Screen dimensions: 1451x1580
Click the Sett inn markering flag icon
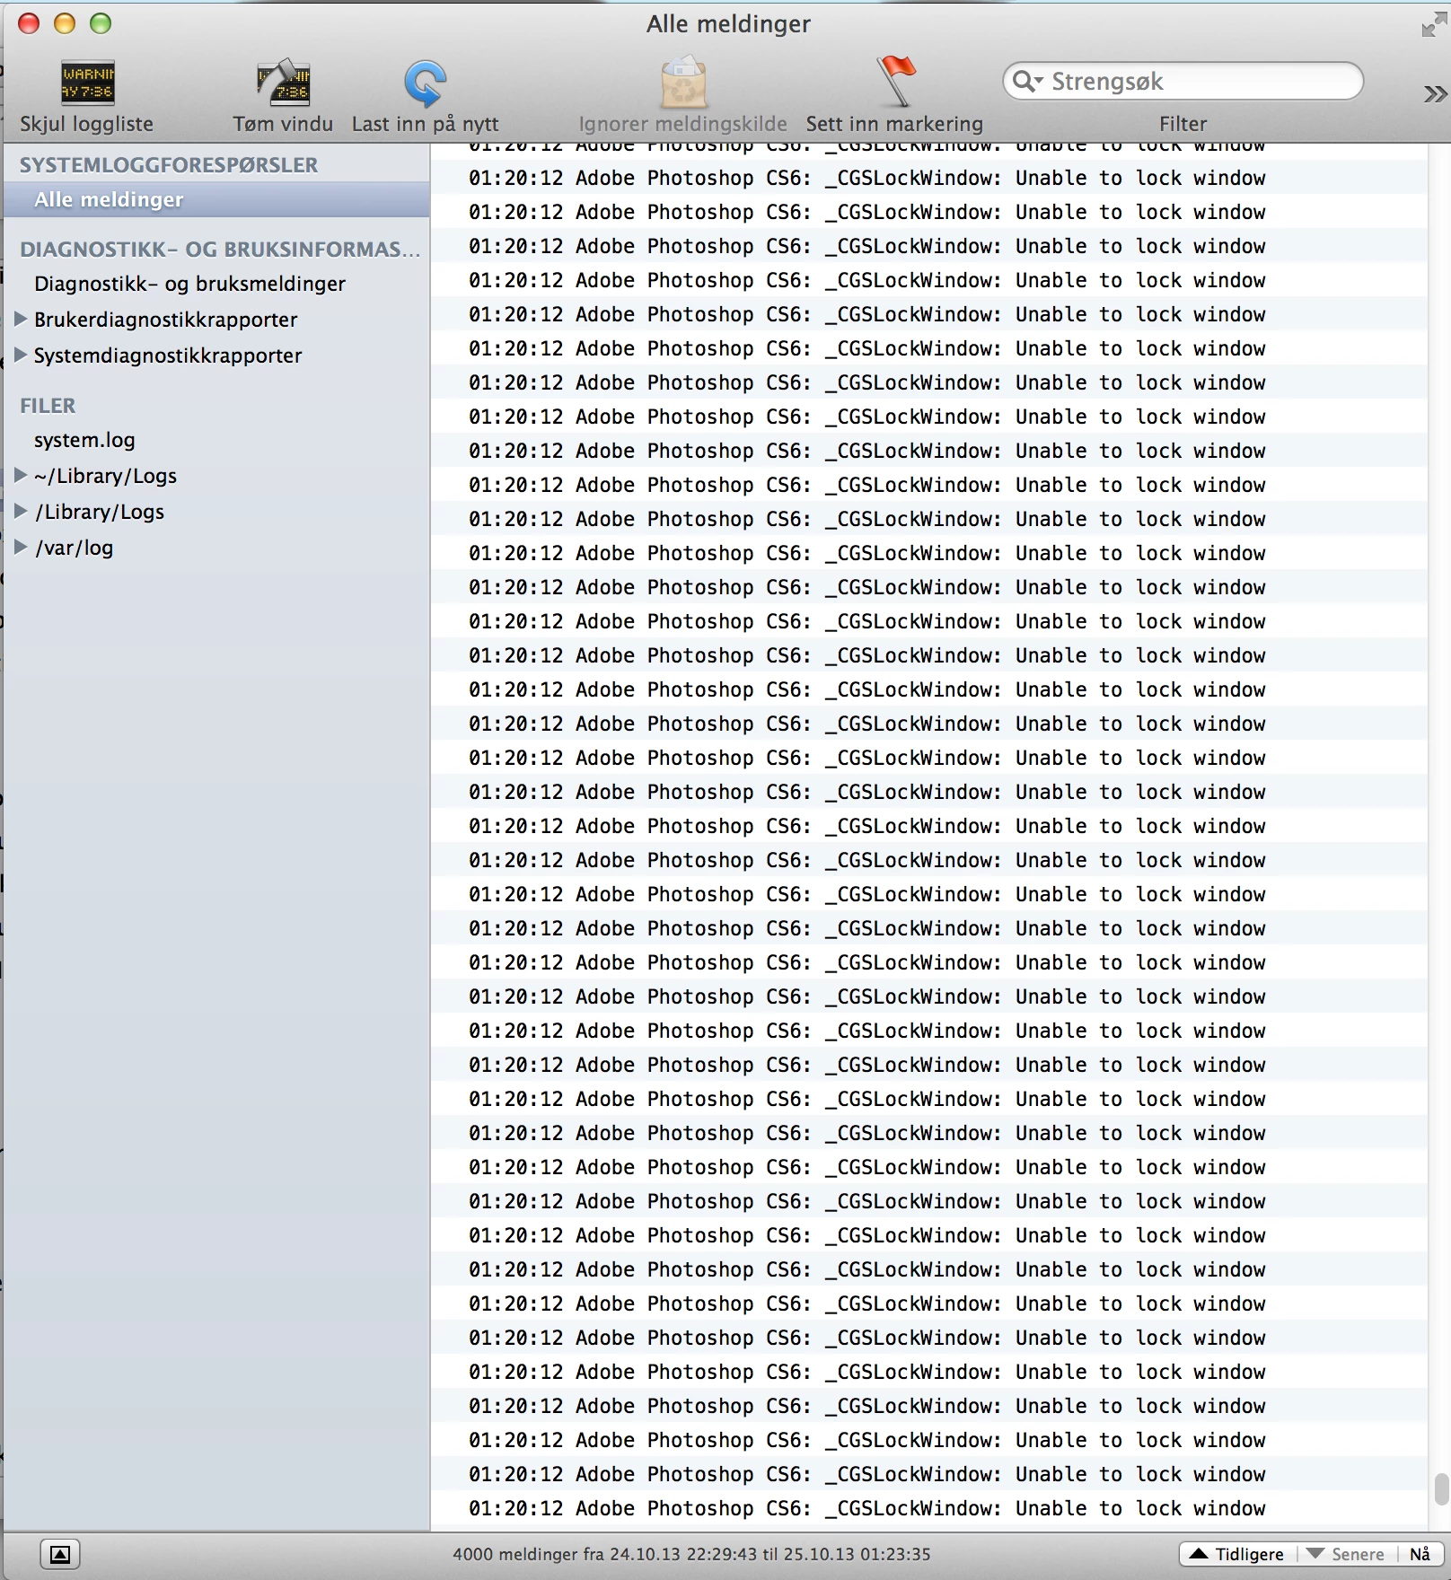[x=895, y=81]
